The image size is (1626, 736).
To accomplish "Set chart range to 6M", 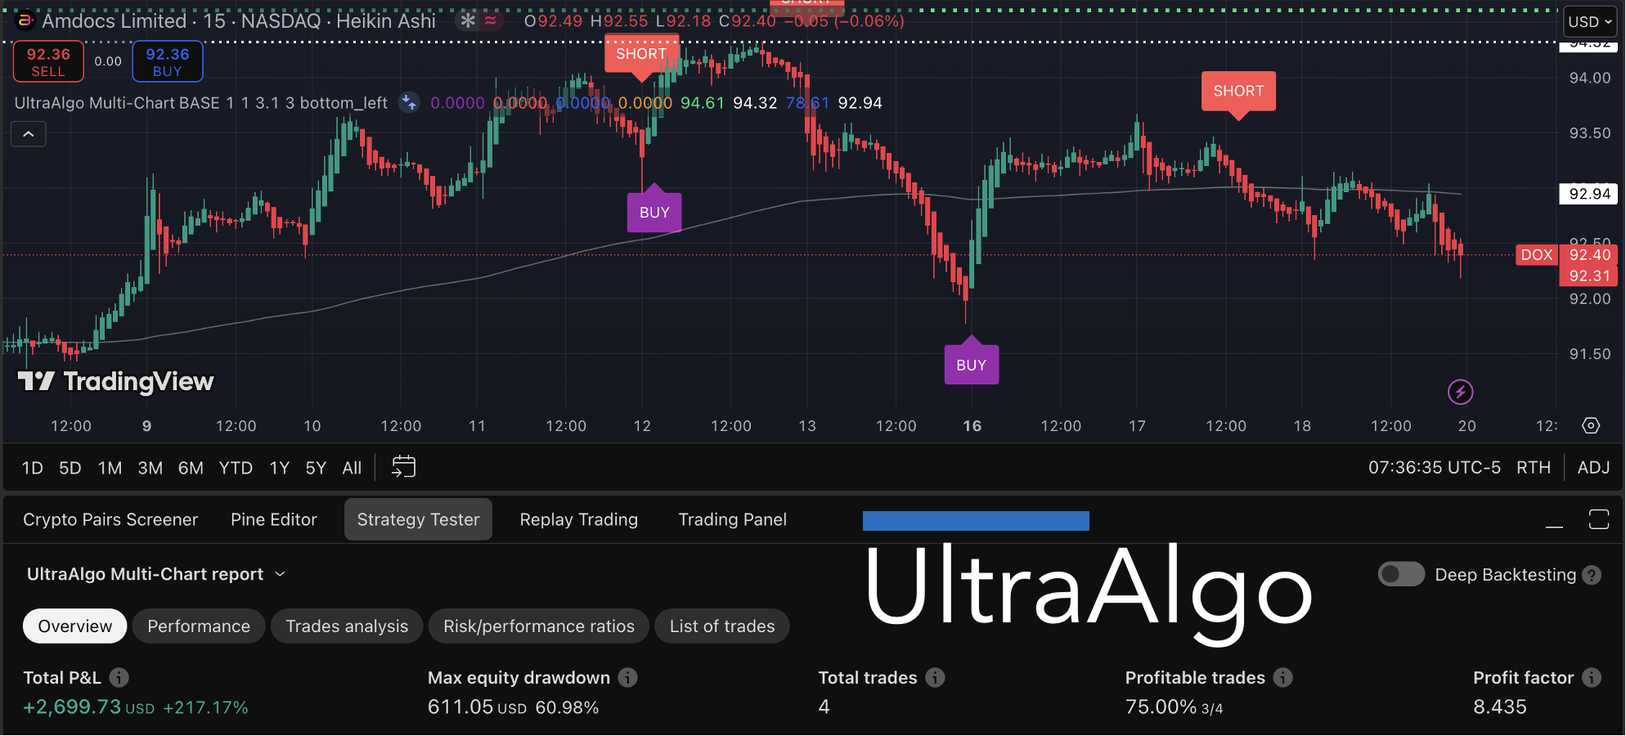I will (x=191, y=468).
